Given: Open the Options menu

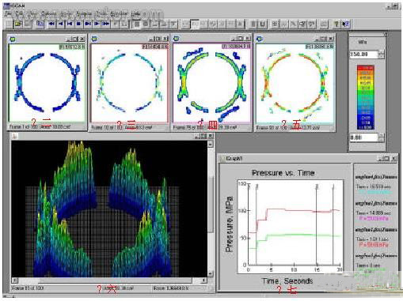Looking at the screenshot, I should click(x=49, y=13).
